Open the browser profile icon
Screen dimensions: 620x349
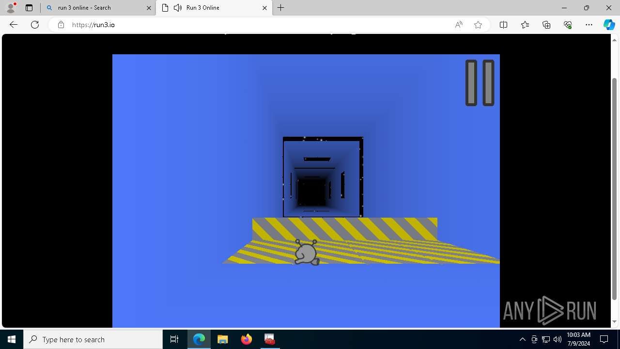11,8
